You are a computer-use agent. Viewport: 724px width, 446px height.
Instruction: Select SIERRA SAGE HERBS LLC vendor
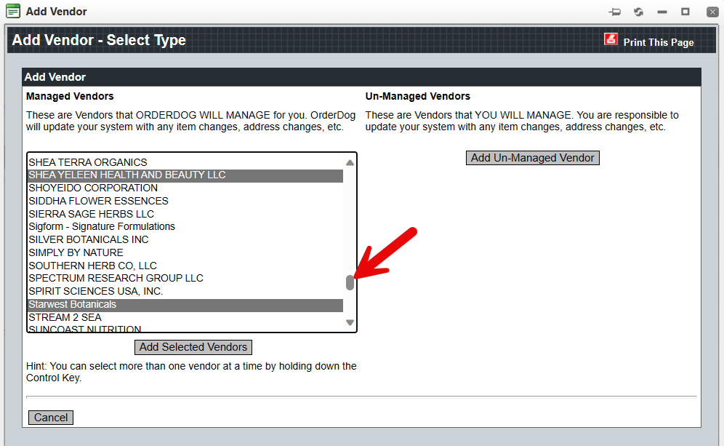tap(185, 214)
